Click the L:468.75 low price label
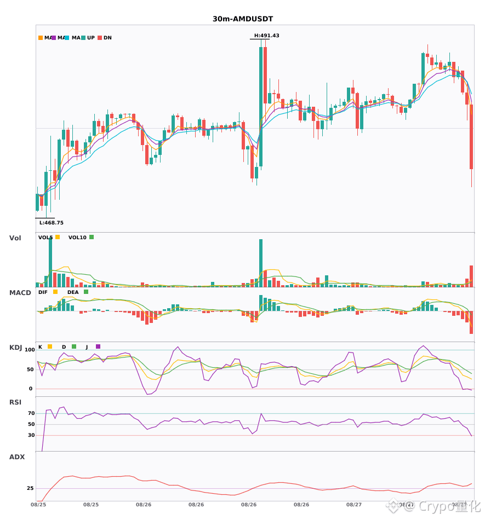Screen dimensions: 485x520 click(52, 223)
